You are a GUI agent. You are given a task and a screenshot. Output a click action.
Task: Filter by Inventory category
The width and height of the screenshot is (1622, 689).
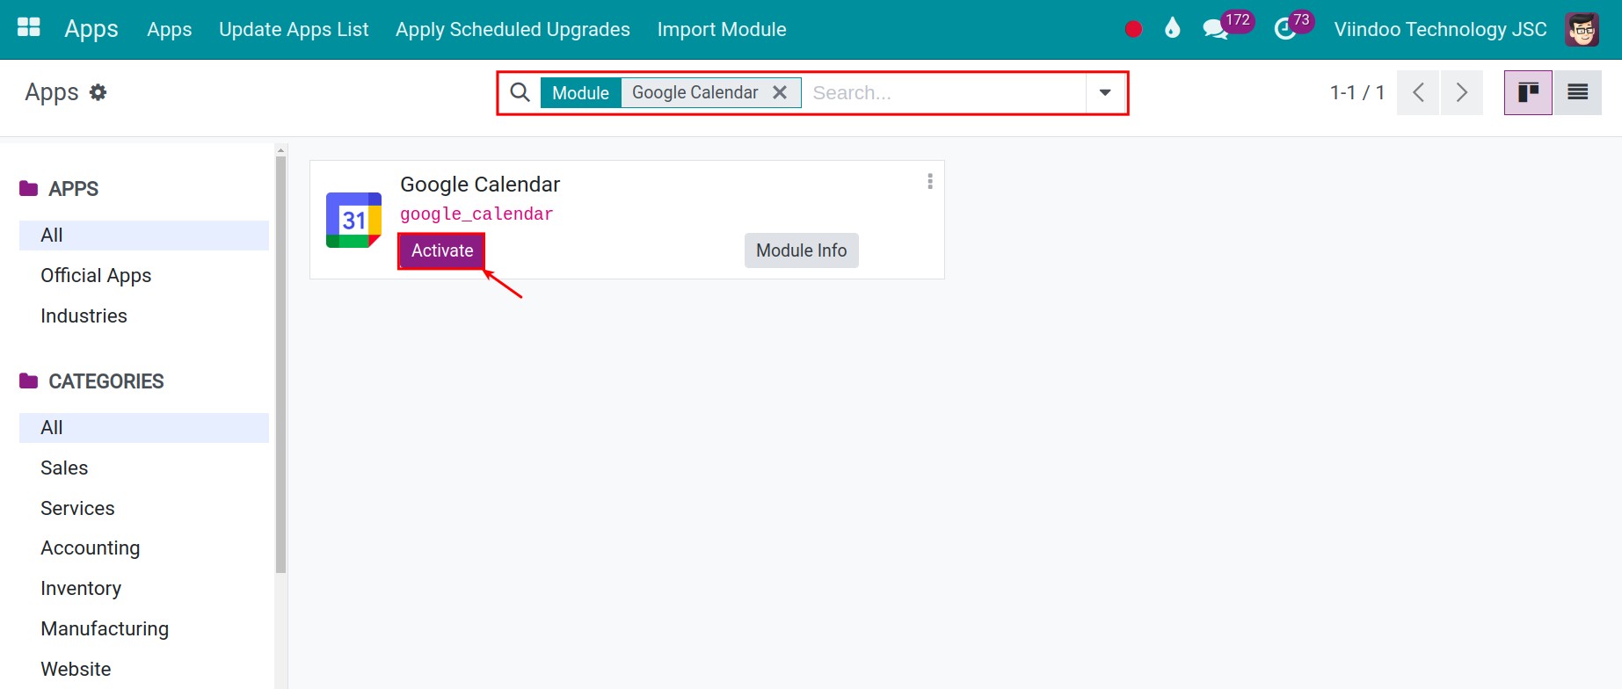(x=144, y=589)
